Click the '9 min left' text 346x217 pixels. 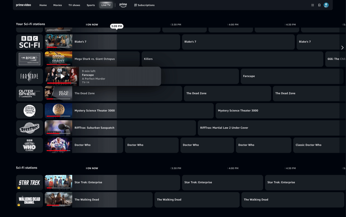pyautogui.click(x=89, y=71)
